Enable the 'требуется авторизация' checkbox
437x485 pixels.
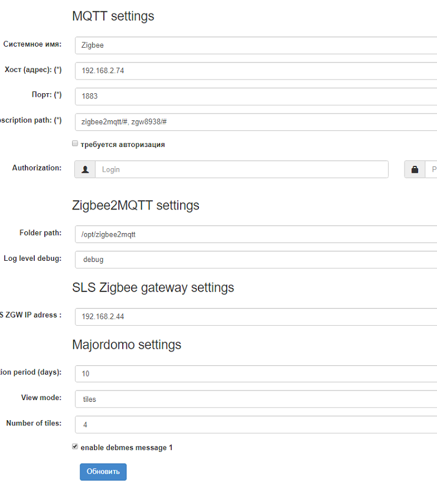point(75,143)
